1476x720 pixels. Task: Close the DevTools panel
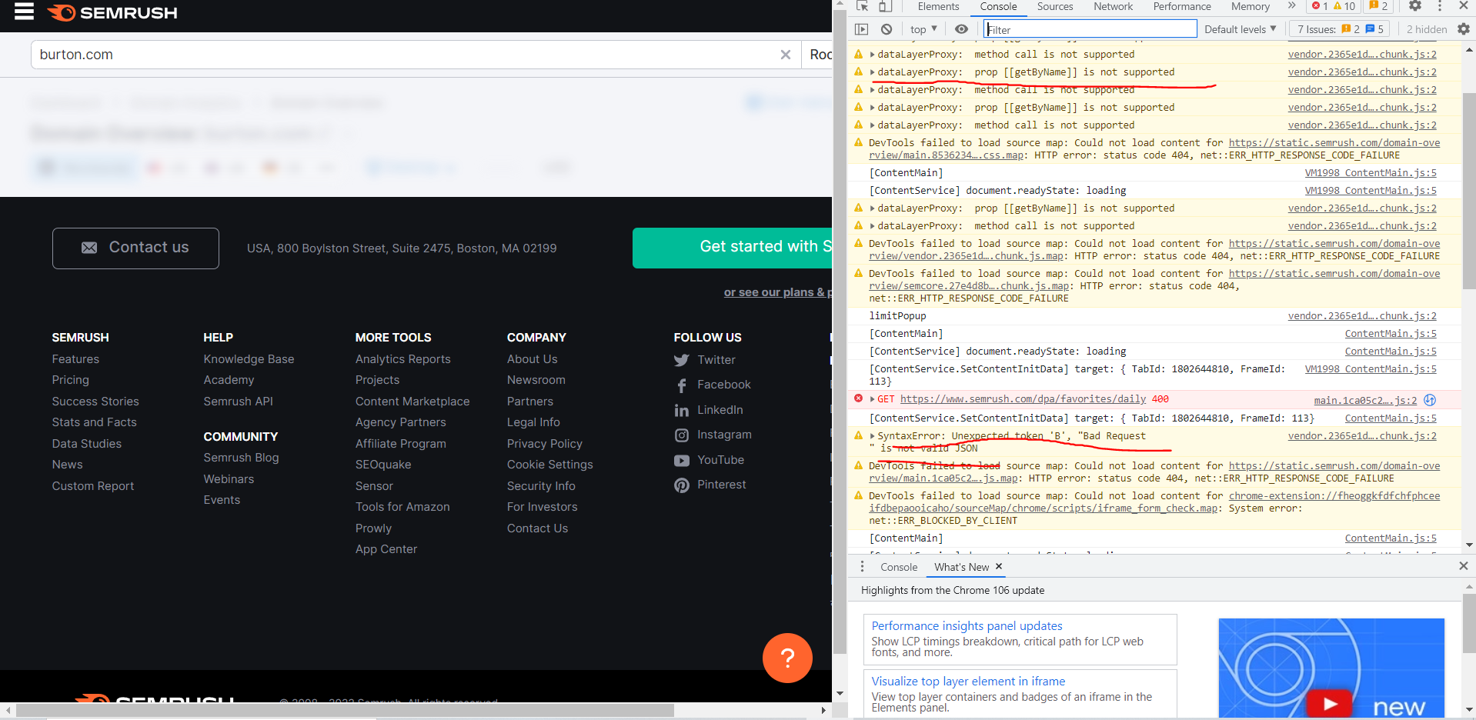click(x=1464, y=6)
